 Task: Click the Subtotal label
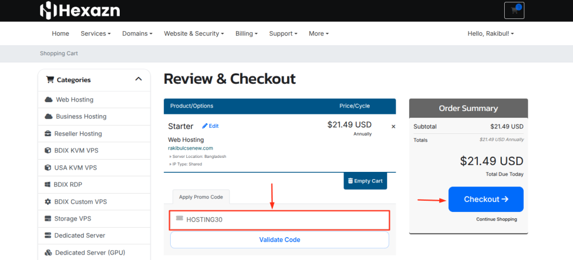(425, 127)
